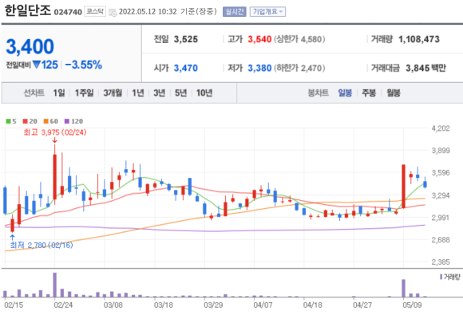Viewport: 463px width, 315px height.
Task: Switch to 주봉 weekly candle chart
Action: click(x=369, y=93)
